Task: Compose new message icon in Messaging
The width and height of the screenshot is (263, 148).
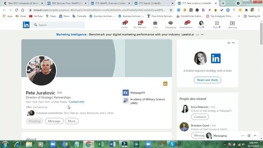Action: click(249, 136)
